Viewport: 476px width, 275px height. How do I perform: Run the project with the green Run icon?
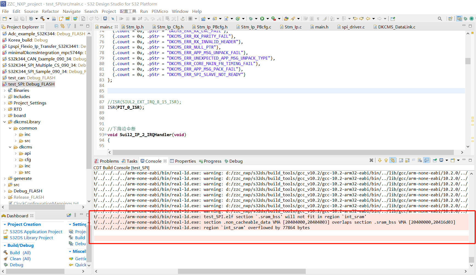[x=262, y=19]
